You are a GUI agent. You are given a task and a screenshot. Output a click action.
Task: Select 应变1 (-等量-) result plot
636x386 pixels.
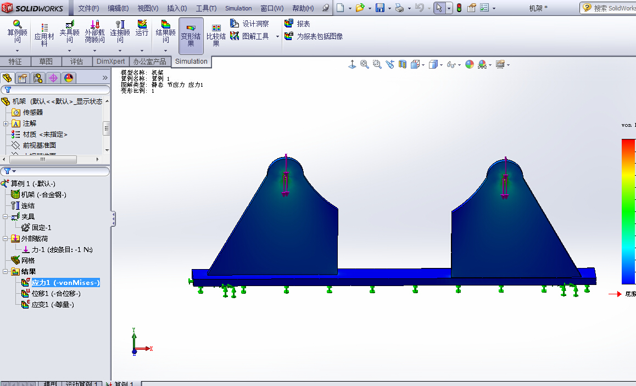click(x=53, y=305)
